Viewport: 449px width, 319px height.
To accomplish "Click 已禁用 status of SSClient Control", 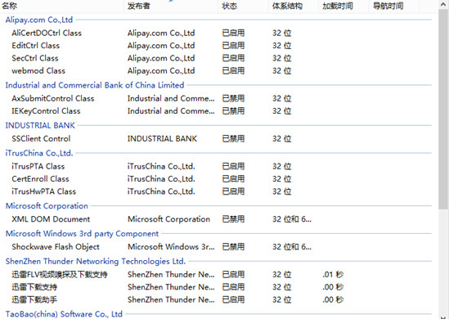I will coord(233,138).
